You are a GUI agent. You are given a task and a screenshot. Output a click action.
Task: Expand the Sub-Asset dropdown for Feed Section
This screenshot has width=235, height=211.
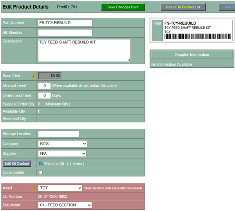tap(65, 205)
